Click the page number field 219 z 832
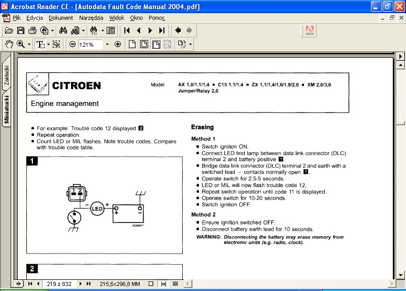 click(59, 284)
